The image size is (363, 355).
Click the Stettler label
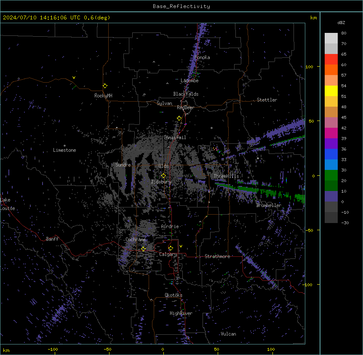click(x=267, y=100)
